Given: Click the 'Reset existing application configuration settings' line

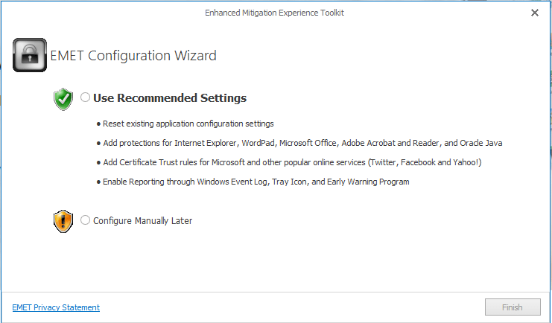Looking at the screenshot, I should [188, 124].
